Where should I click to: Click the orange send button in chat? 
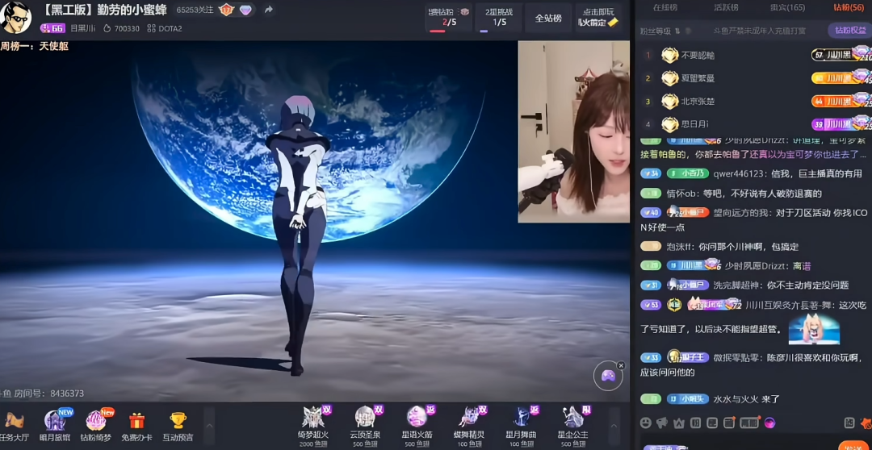tap(854, 445)
